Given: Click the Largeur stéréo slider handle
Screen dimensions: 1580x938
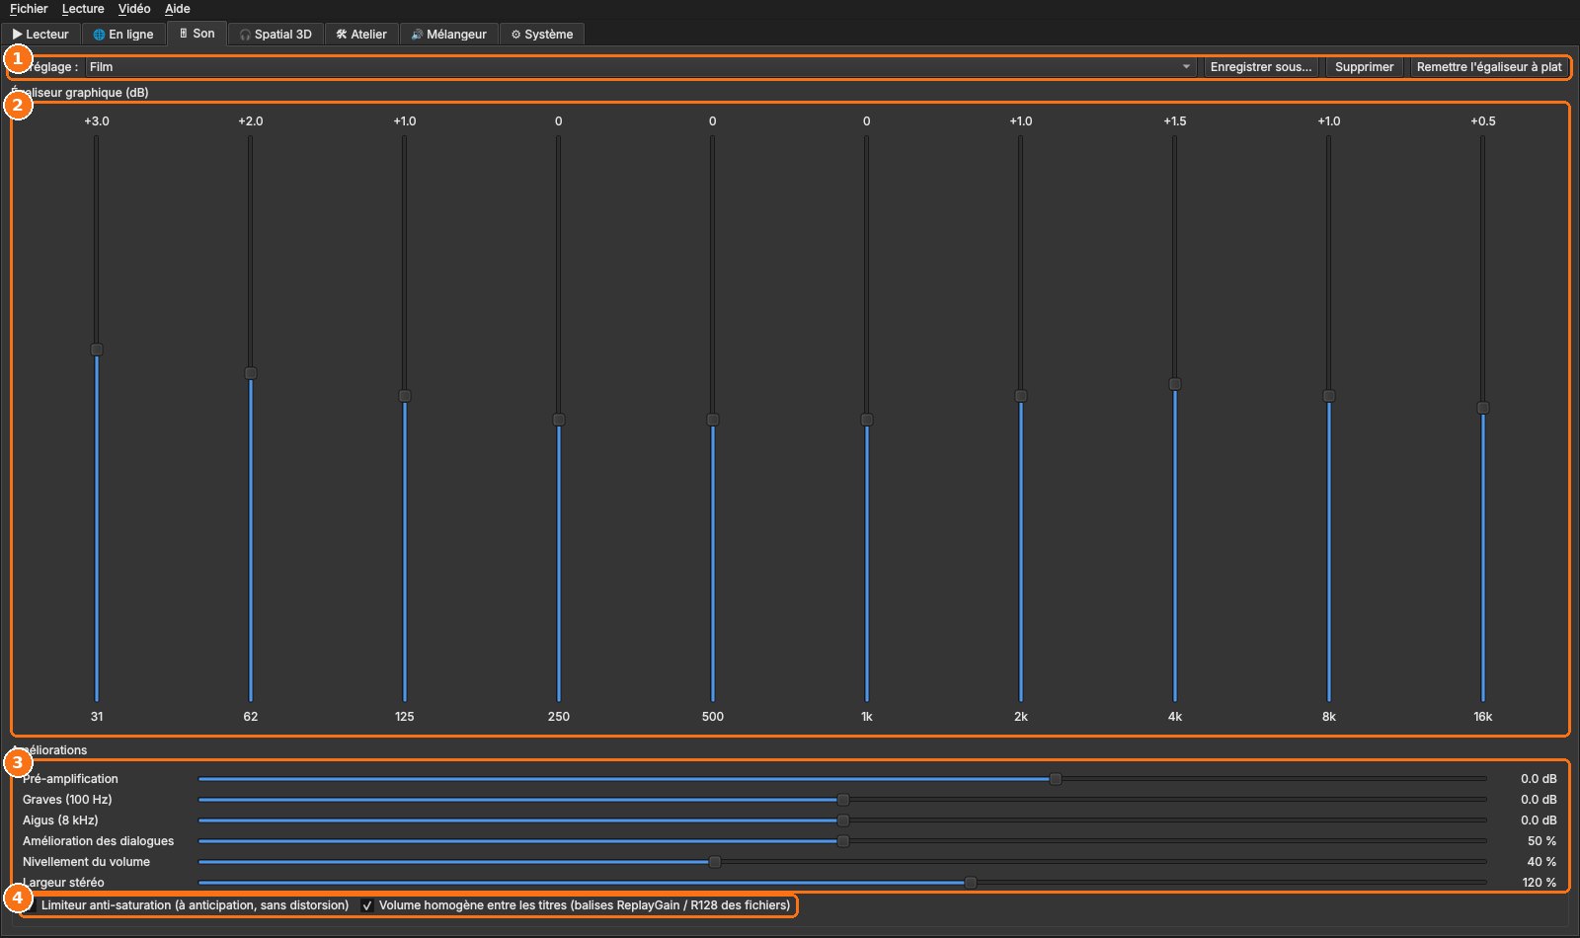Looking at the screenshot, I should click(971, 883).
